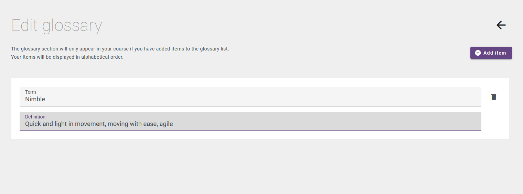Place cursor after the word agile
The width and height of the screenshot is (523, 194).
173,124
